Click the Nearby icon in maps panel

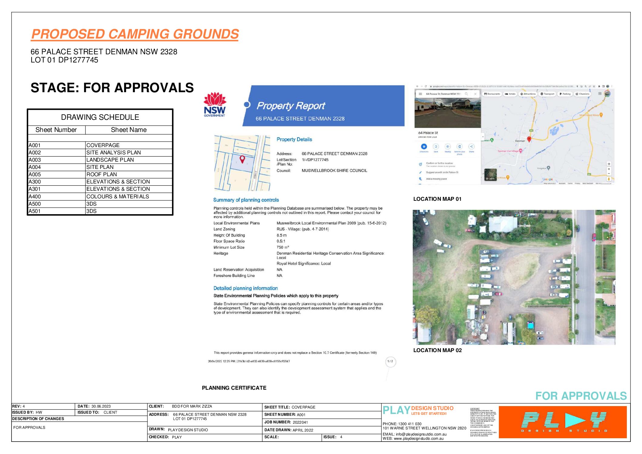point(448,146)
